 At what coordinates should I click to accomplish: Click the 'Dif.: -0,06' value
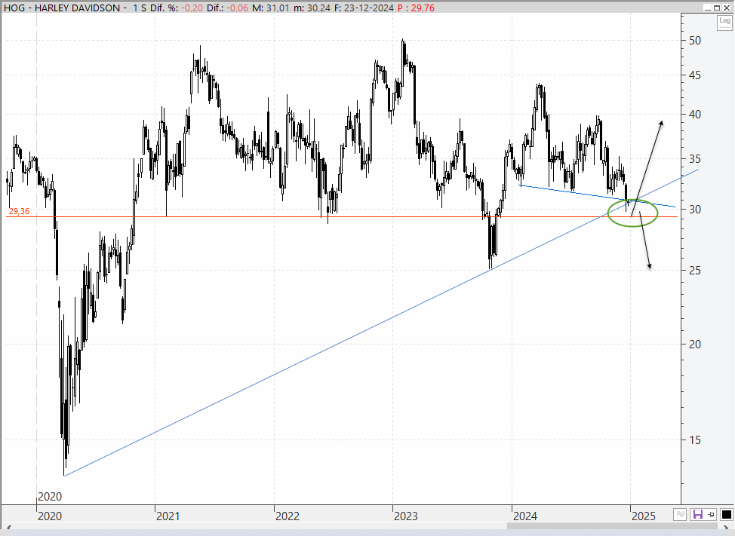point(227,8)
